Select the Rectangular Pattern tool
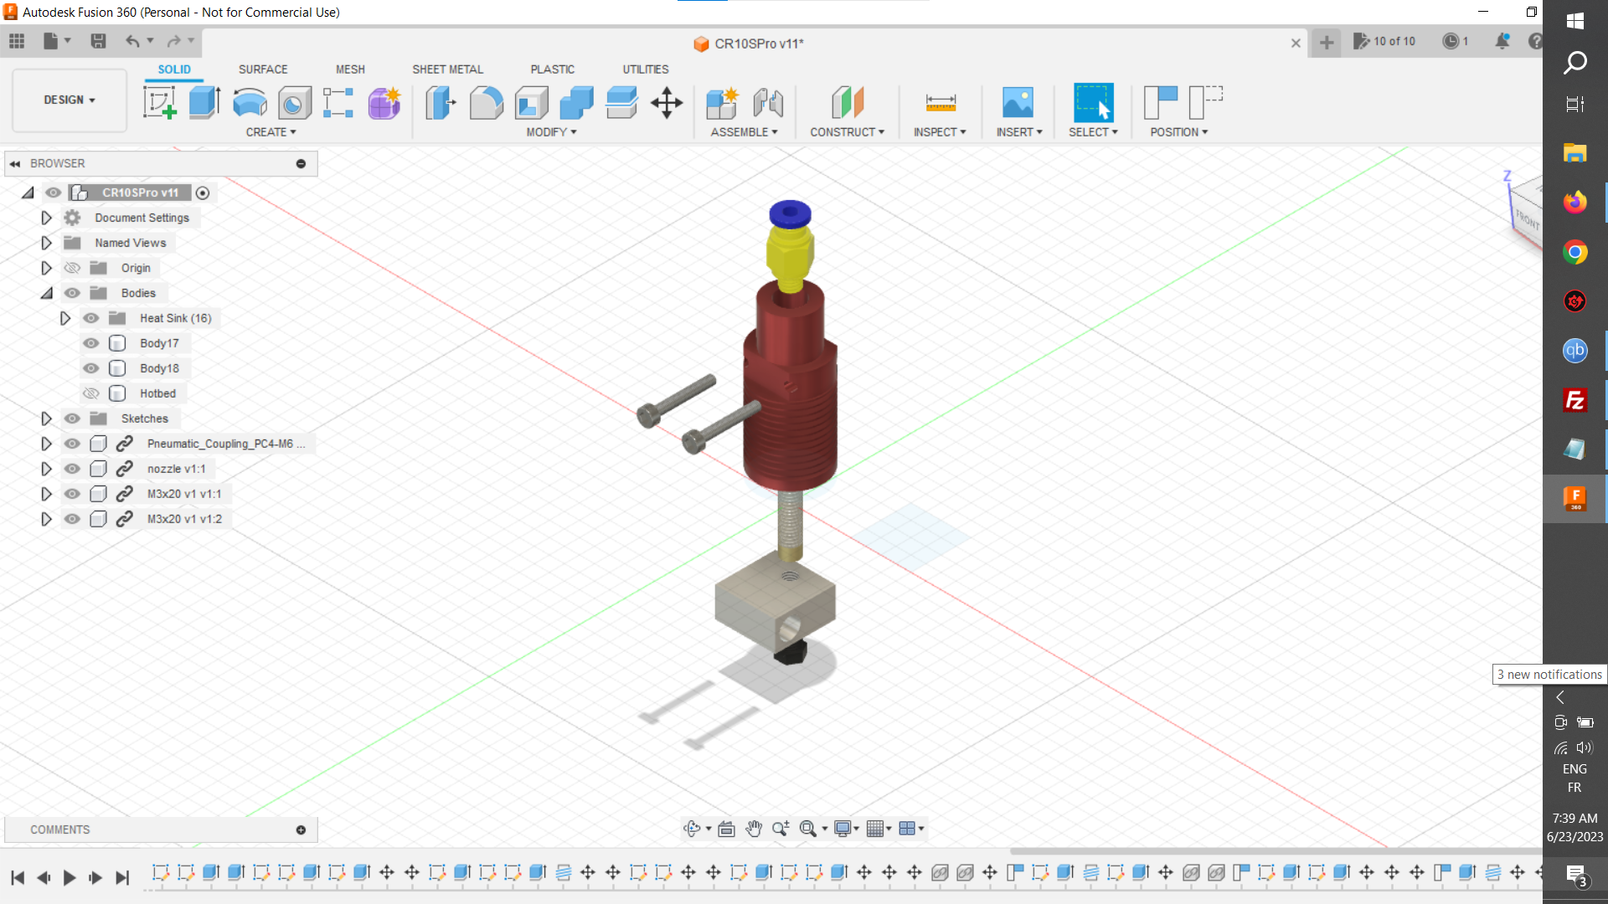 338,103
